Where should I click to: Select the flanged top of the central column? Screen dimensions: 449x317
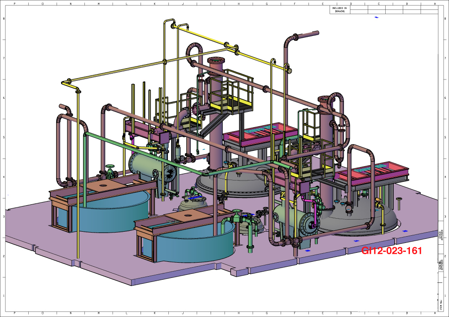point(216,61)
